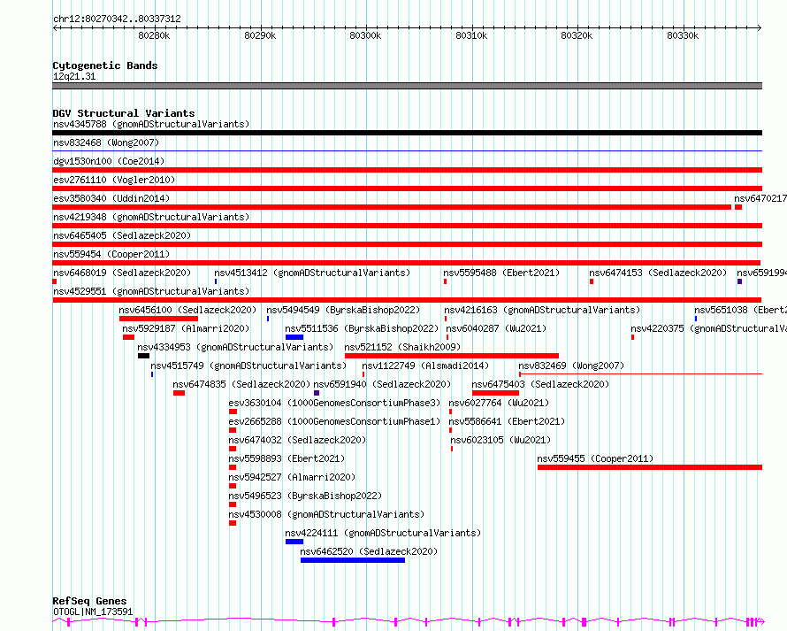Select the nsv4219348 gnomAD variant label
This screenshot has height=631, width=787.
(151, 217)
